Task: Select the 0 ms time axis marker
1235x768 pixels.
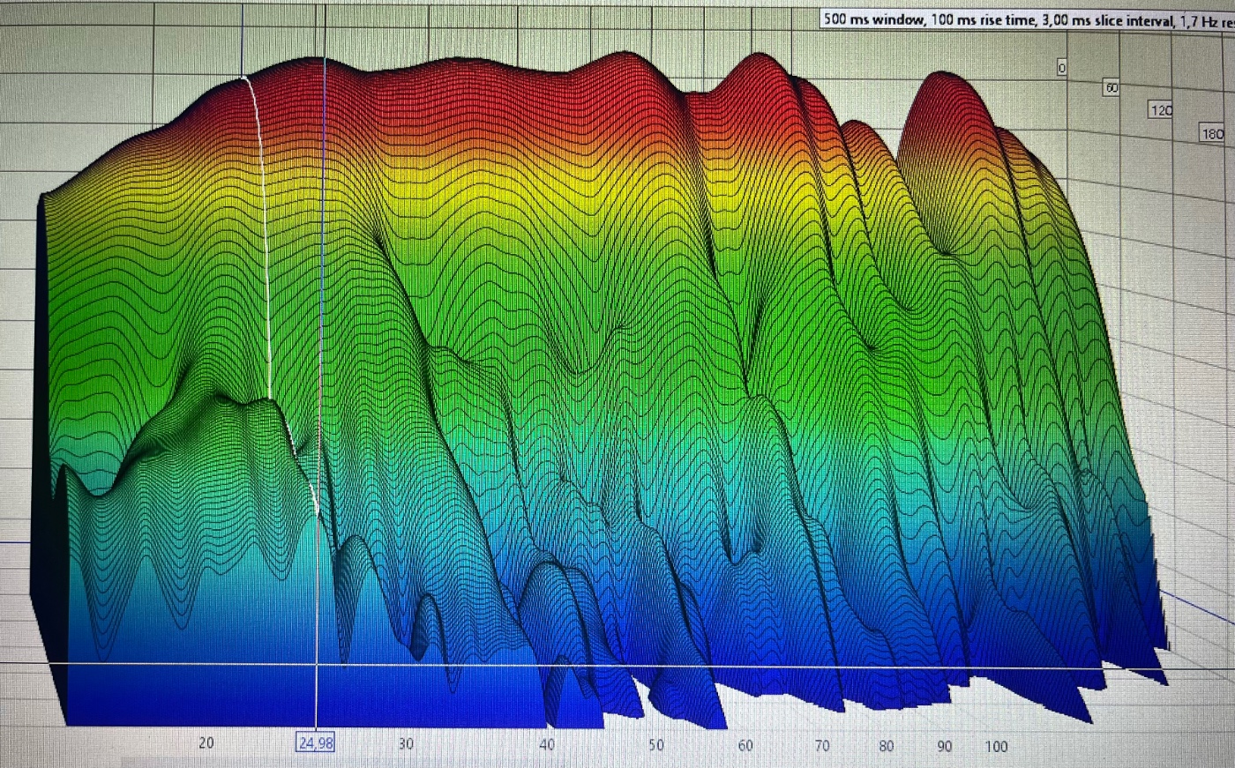Action: coord(1062,68)
